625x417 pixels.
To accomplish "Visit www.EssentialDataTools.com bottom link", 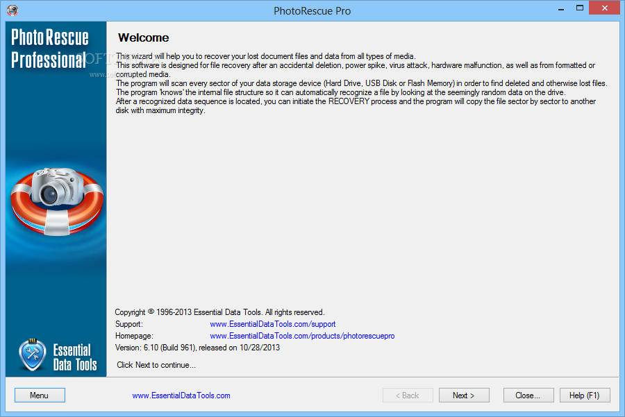I will click(181, 395).
